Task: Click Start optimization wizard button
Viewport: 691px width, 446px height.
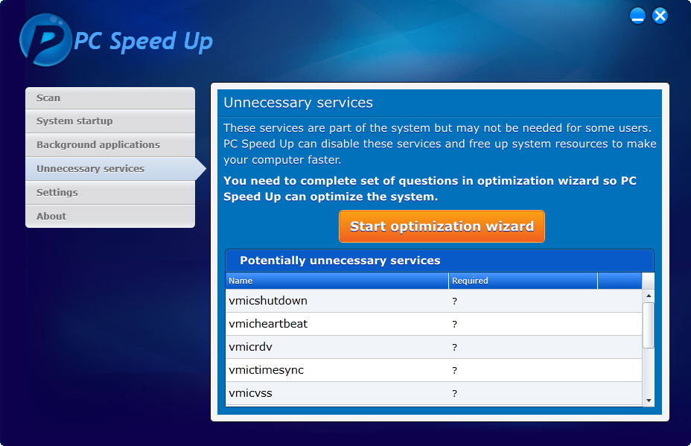Action: pos(442,226)
